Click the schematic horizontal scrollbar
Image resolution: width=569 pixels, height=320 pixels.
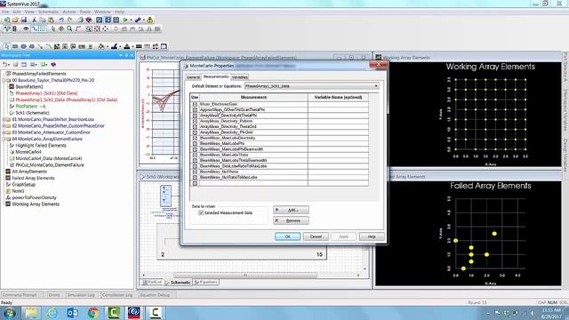coord(245,276)
